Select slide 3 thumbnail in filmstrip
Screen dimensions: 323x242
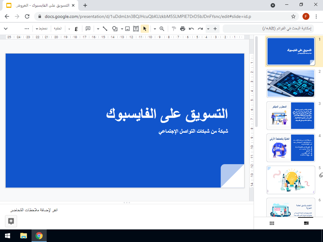291,115
